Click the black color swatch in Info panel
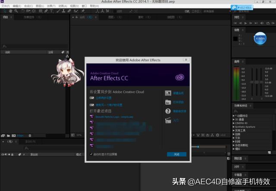Image resolution: width=276 pixels, height=191 pixels. 235,38
